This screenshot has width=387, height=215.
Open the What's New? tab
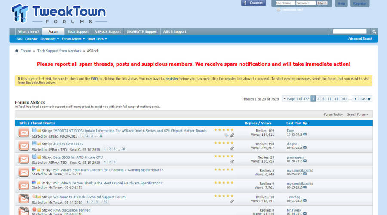tap(28, 31)
